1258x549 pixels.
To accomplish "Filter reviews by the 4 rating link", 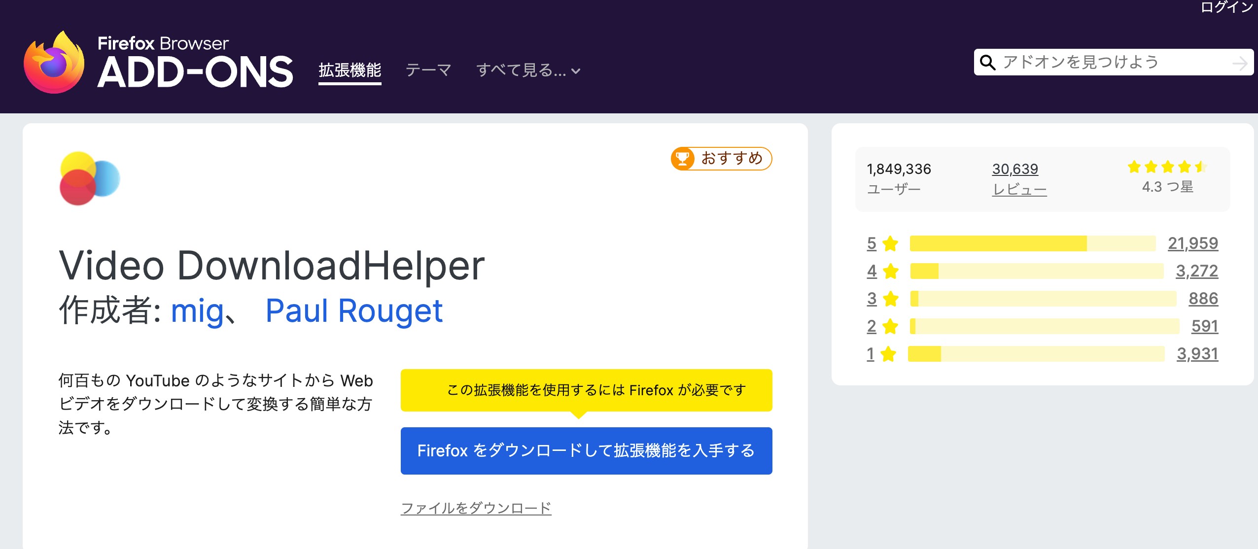I will (872, 271).
